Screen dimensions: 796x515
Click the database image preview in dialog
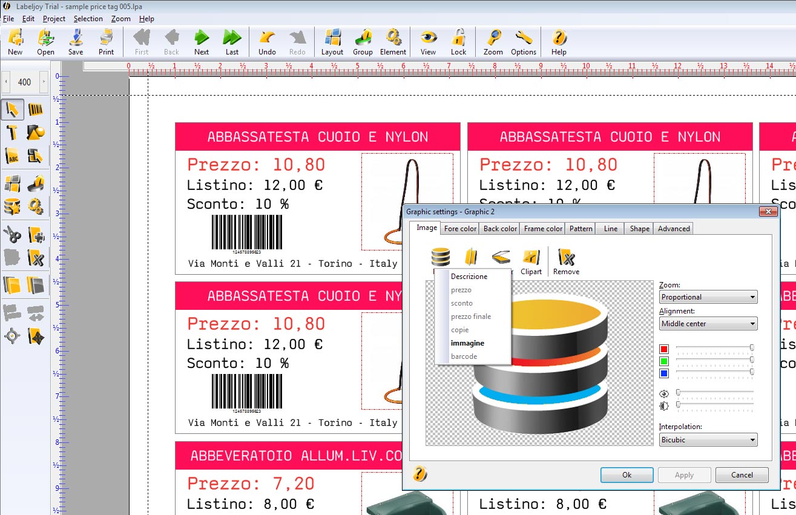point(541,363)
